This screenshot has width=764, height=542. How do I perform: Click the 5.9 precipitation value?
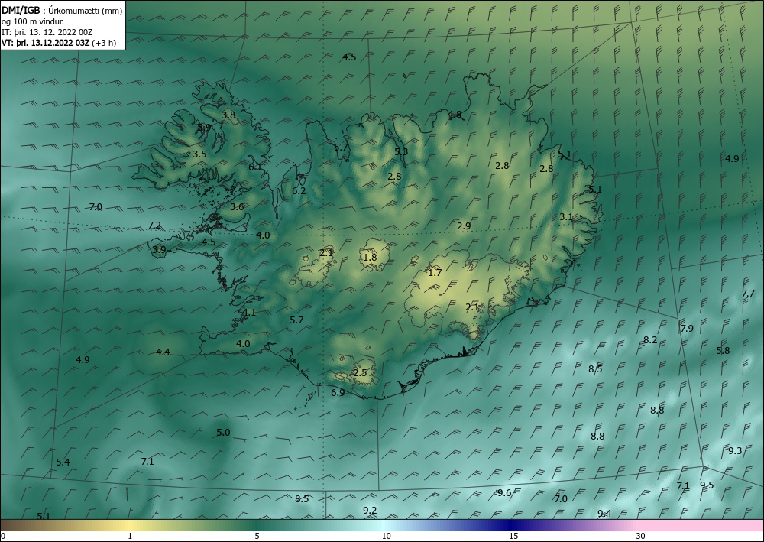(204, 127)
